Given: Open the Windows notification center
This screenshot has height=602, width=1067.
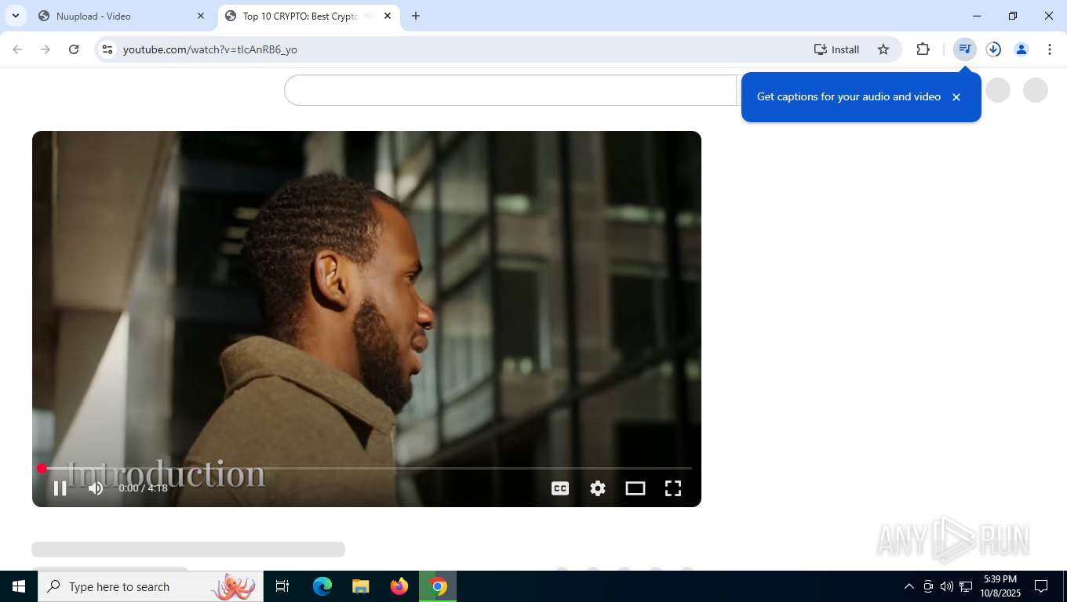Looking at the screenshot, I should [x=1041, y=586].
